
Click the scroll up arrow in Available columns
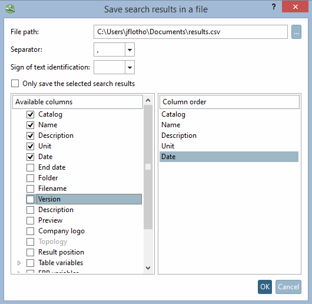point(148,100)
